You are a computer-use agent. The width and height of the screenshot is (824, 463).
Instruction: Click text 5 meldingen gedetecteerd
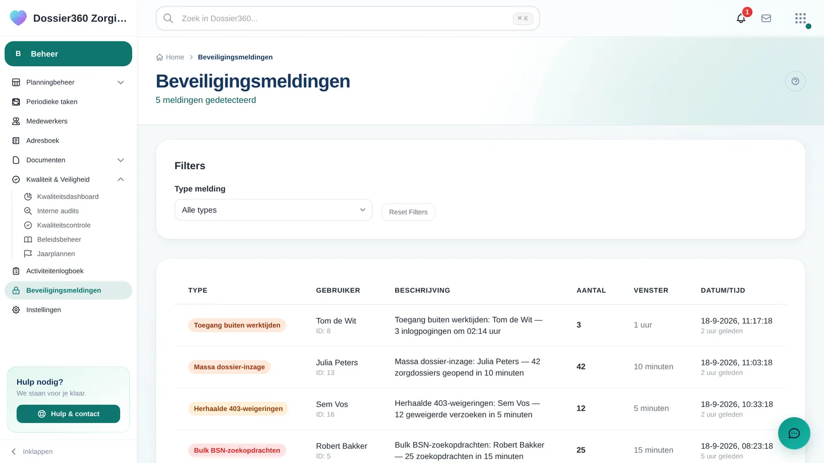tap(206, 100)
